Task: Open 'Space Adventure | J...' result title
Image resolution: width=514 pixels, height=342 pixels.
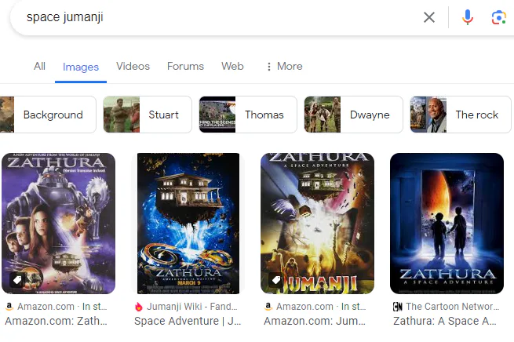Action: pyautogui.click(x=188, y=321)
